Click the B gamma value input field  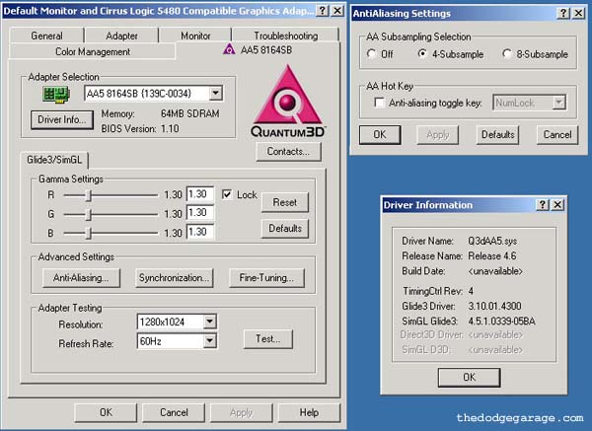click(x=200, y=232)
